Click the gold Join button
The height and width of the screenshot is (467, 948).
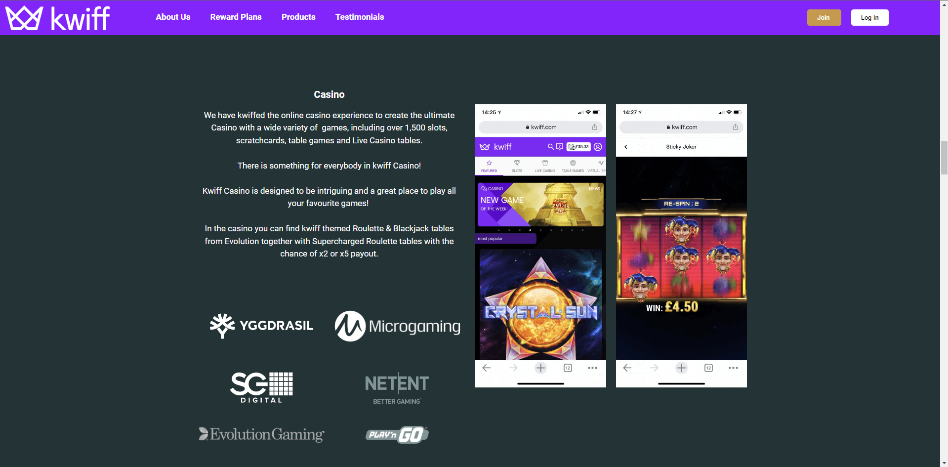pos(824,17)
